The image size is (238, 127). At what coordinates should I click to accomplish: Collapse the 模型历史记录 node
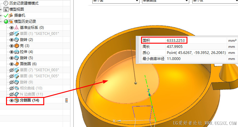tap(1, 22)
